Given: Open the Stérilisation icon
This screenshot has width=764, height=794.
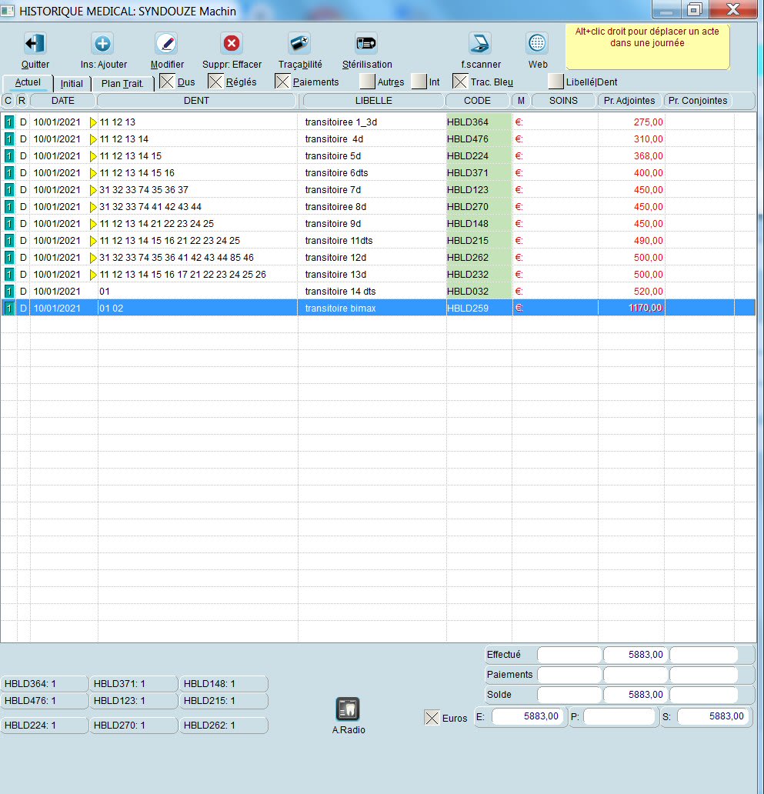Looking at the screenshot, I should (366, 44).
